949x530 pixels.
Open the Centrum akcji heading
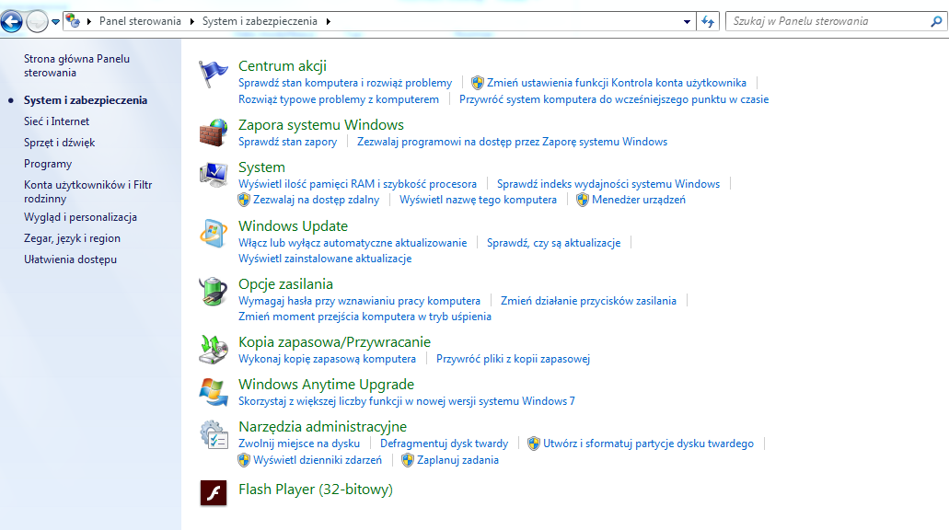tap(283, 65)
